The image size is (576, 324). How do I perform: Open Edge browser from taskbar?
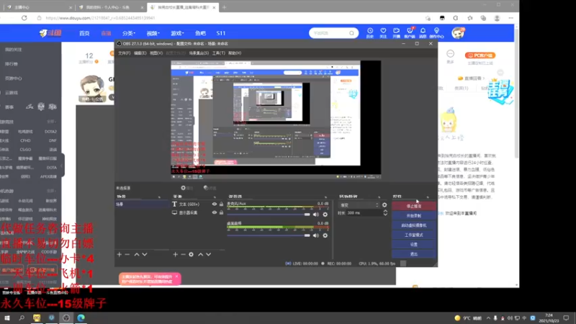point(81,318)
